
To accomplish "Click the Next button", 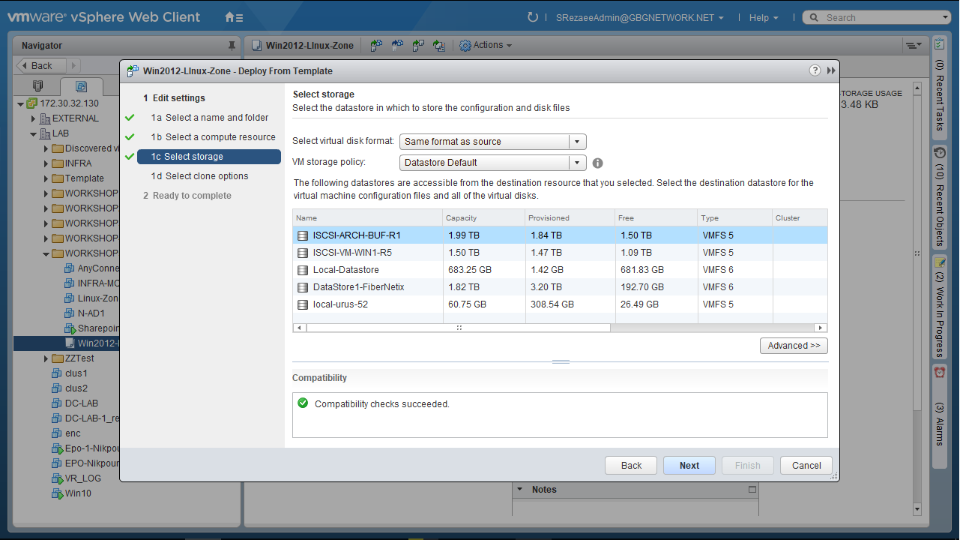I will pos(689,466).
